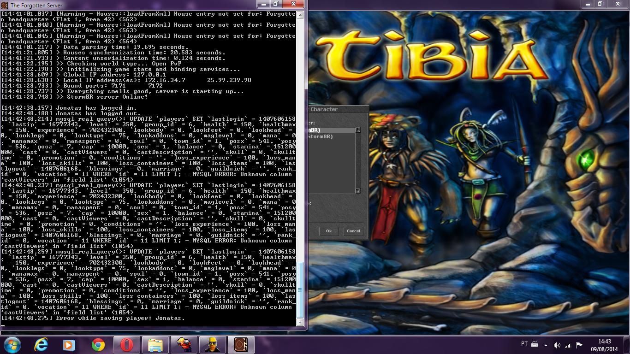
Task: Click Cancel in the Character dialog
Action: (x=353, y=231)
